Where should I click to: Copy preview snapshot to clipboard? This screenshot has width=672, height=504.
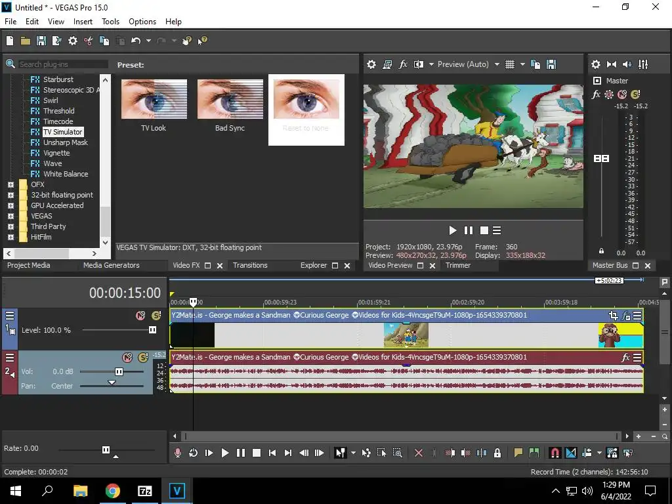[x=535, y=64]
